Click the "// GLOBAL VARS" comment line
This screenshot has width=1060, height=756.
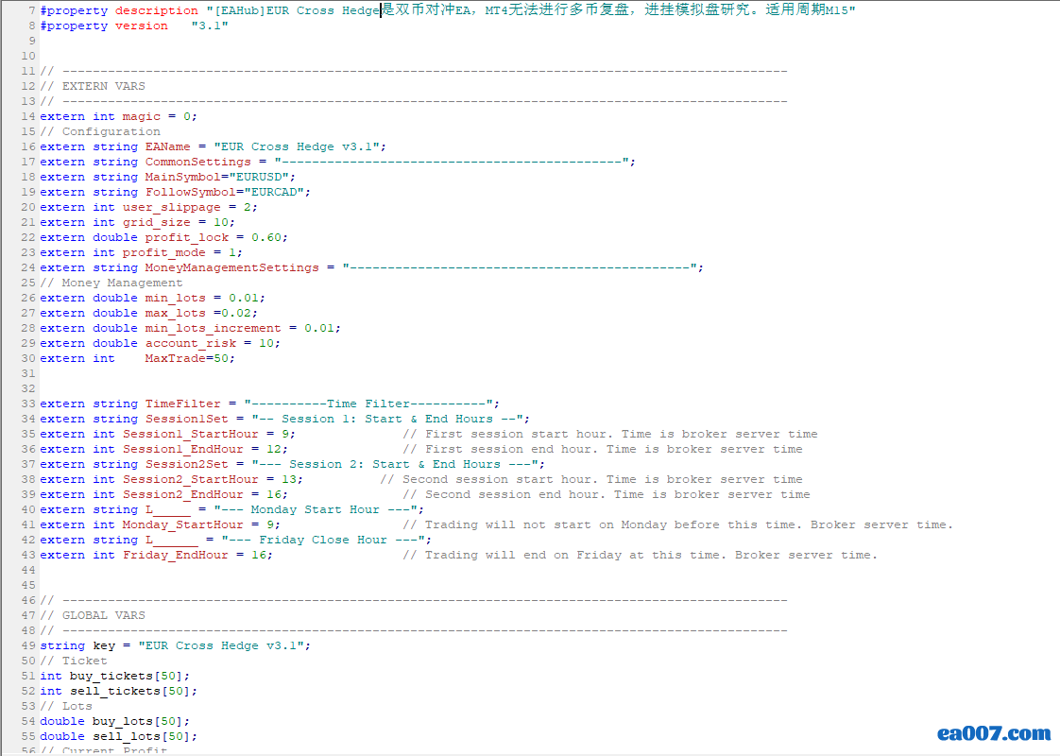pos(93,615)
